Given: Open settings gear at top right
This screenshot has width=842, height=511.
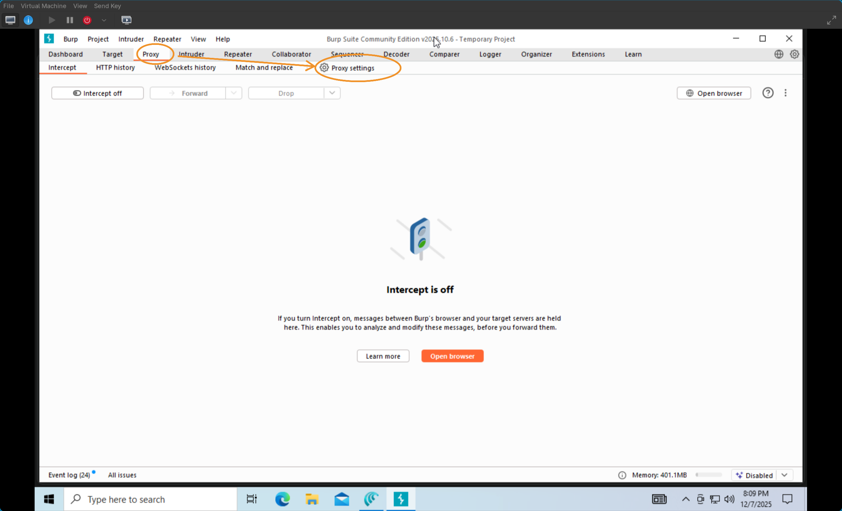Looking at the screenshot, I should point(794,54).
